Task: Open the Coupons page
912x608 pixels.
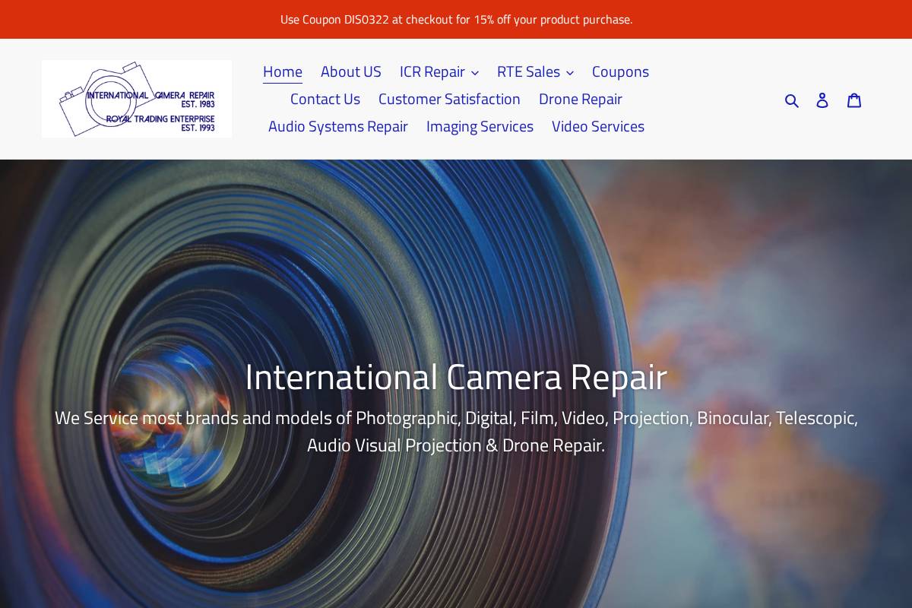Action: 620,71
